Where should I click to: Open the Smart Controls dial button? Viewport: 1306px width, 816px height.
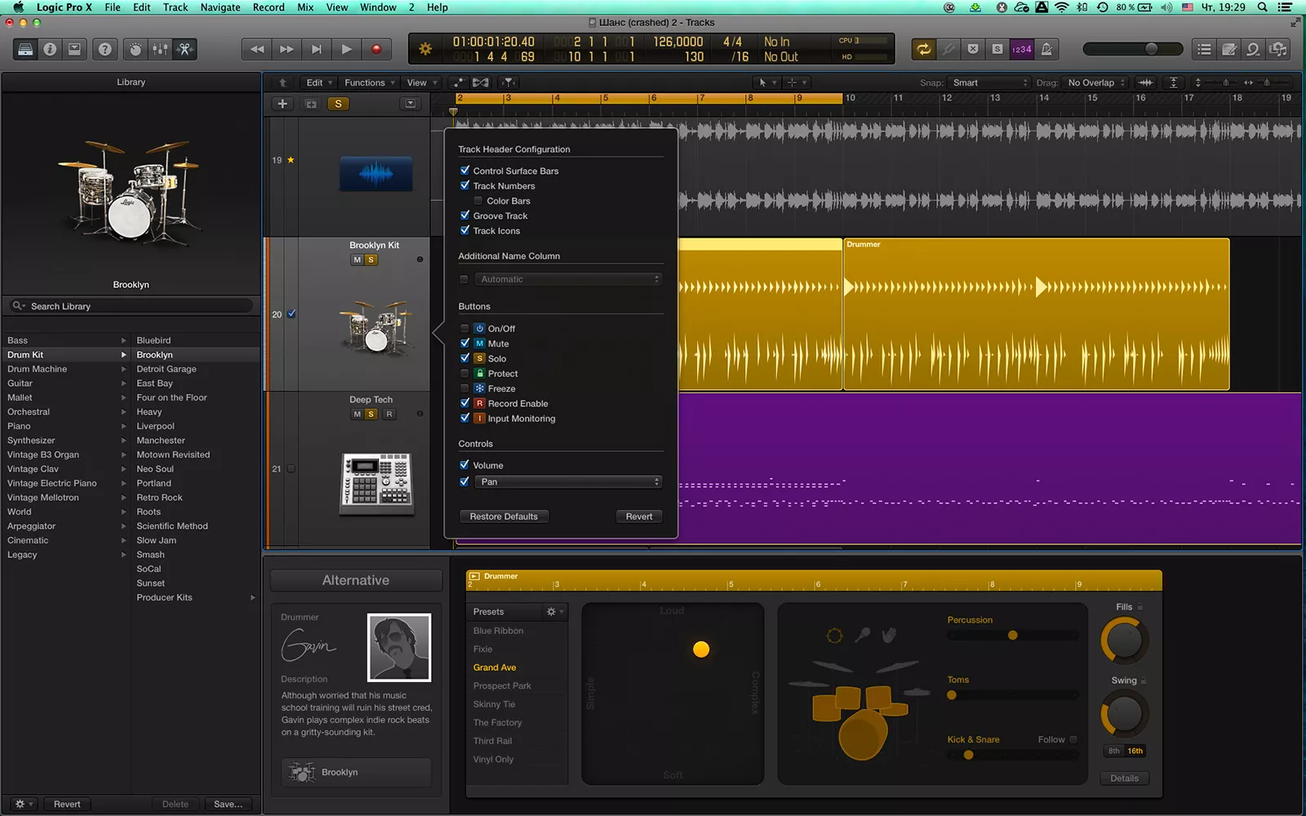[x=135, y=49]
